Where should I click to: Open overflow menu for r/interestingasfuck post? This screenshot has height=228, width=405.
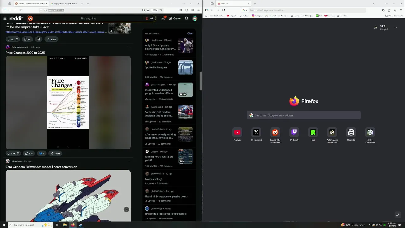tap(129, 47)
